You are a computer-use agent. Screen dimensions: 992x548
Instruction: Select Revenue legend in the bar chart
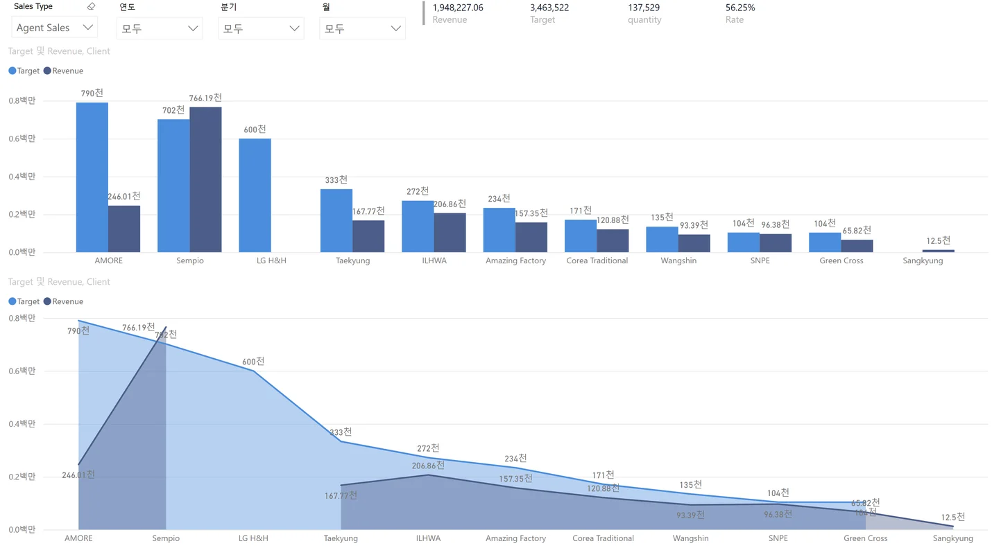point(63,71)
